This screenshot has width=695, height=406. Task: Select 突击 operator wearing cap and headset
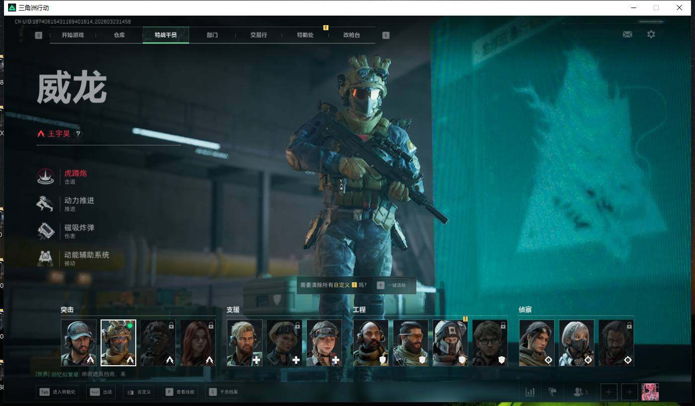78,343
